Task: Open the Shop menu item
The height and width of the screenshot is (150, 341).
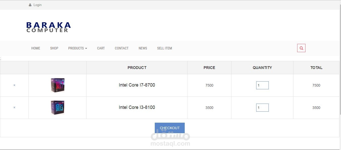Action: coord(54,48)
